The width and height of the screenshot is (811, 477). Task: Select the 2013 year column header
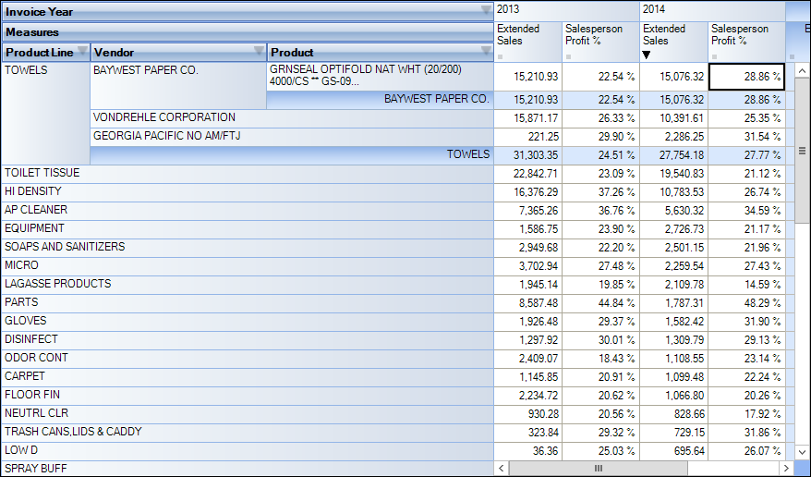567,10
